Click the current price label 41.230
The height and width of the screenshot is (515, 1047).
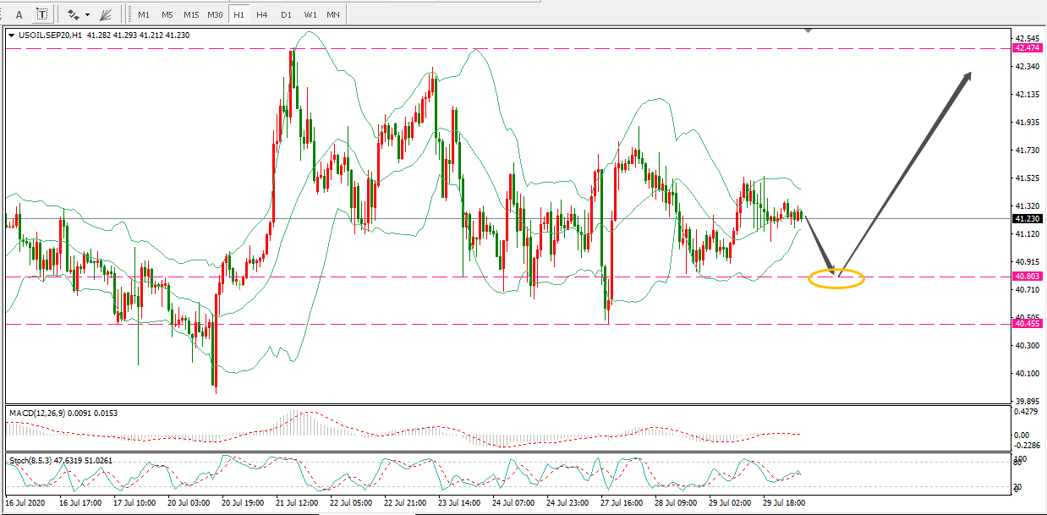pyautogui.click(x=1026, y=218)
